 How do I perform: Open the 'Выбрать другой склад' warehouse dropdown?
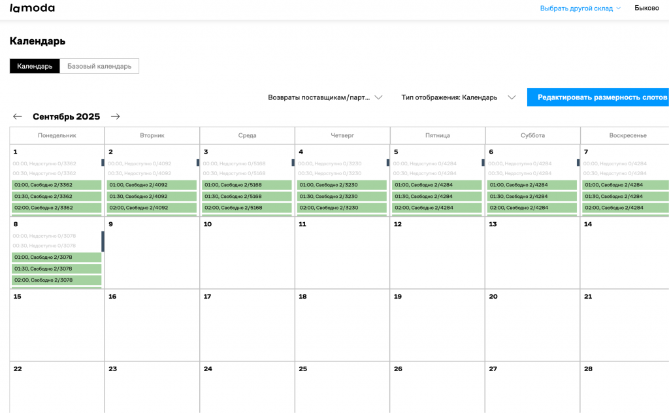[x=579, y=8]
